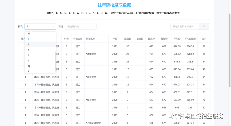Pick option P in dropdown list
Screen dimensions: 231x126
(x=29, y=61)
